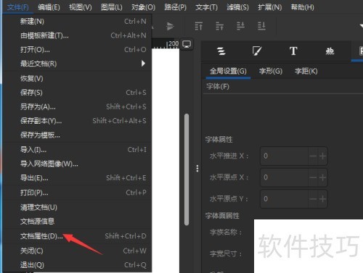Open the text and font panel T icon

[293, 51]
